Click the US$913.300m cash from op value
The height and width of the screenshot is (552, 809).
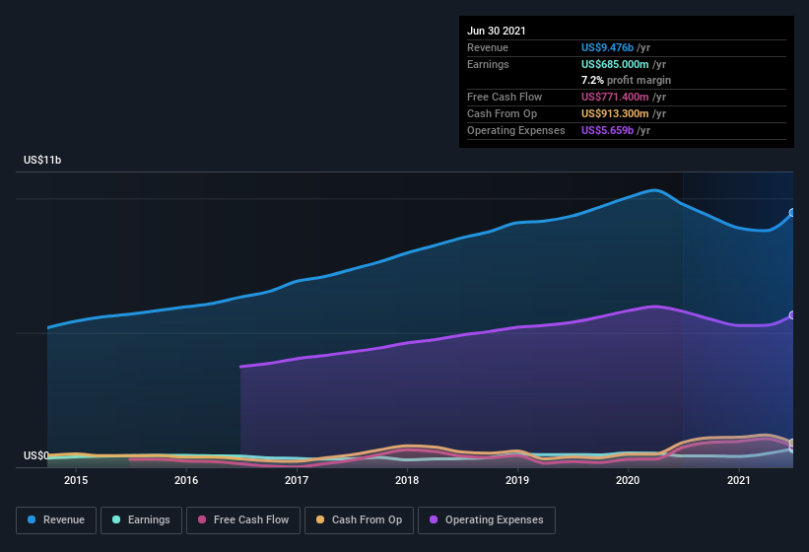[x=615, y=113]
